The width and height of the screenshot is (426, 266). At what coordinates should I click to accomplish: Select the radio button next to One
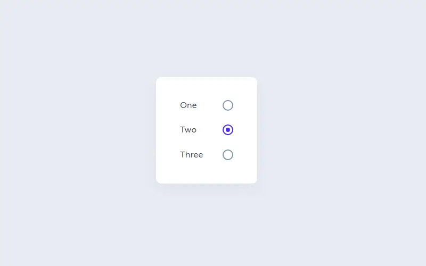click(228, 105)
